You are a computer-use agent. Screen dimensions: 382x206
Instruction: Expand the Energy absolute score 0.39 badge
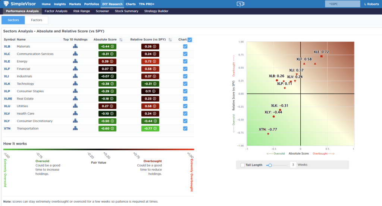click(107, 61)
